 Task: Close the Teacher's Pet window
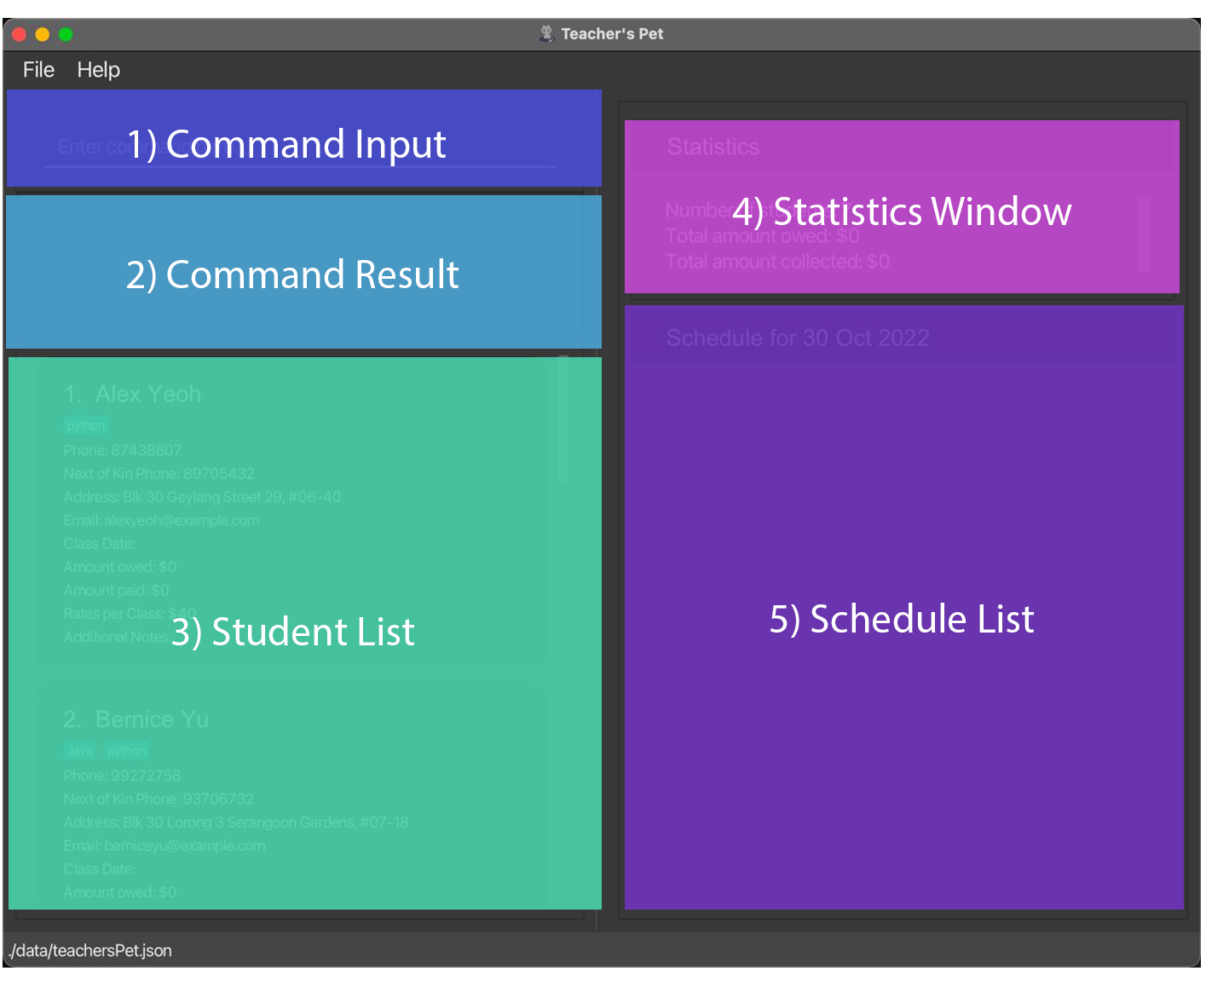point(20,35)
